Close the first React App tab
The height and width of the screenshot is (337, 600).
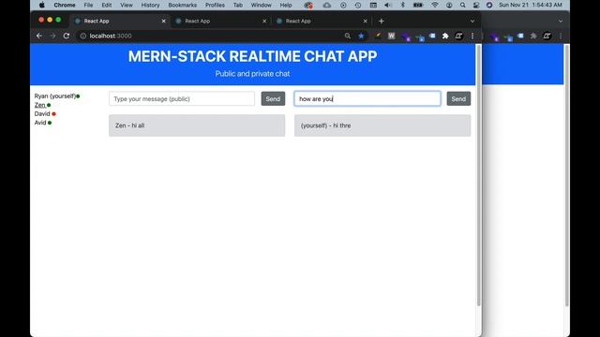click(x=164, y=21)
